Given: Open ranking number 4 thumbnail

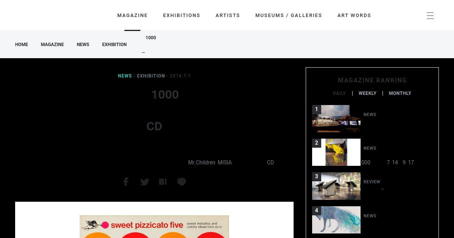Looking at the screenshot, I should coord(336,220).
